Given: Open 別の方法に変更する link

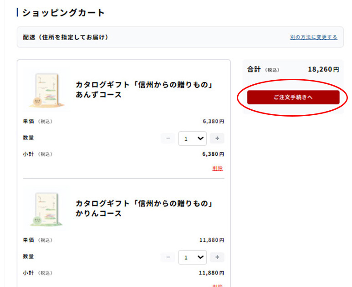Looking at the screenshot, I should click(314, 37).
